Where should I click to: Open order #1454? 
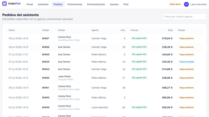46,62
